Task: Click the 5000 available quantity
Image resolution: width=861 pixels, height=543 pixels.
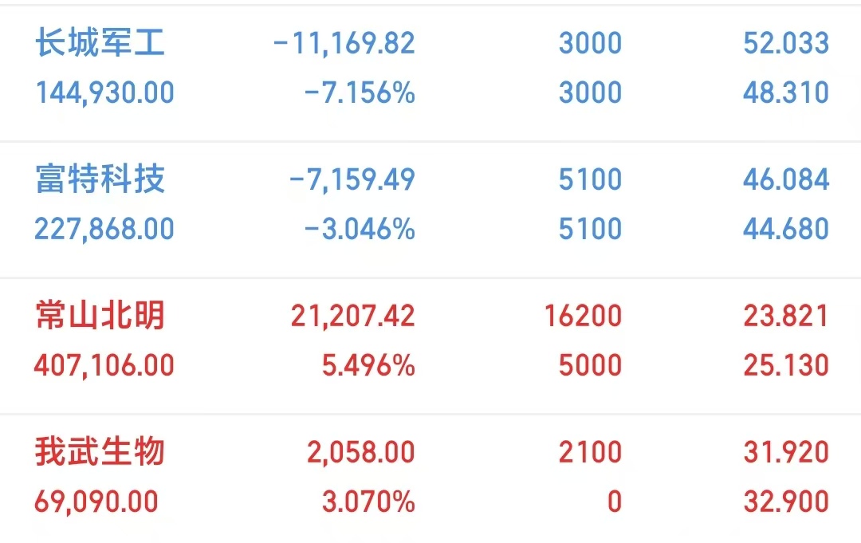Action: [590, 366]
